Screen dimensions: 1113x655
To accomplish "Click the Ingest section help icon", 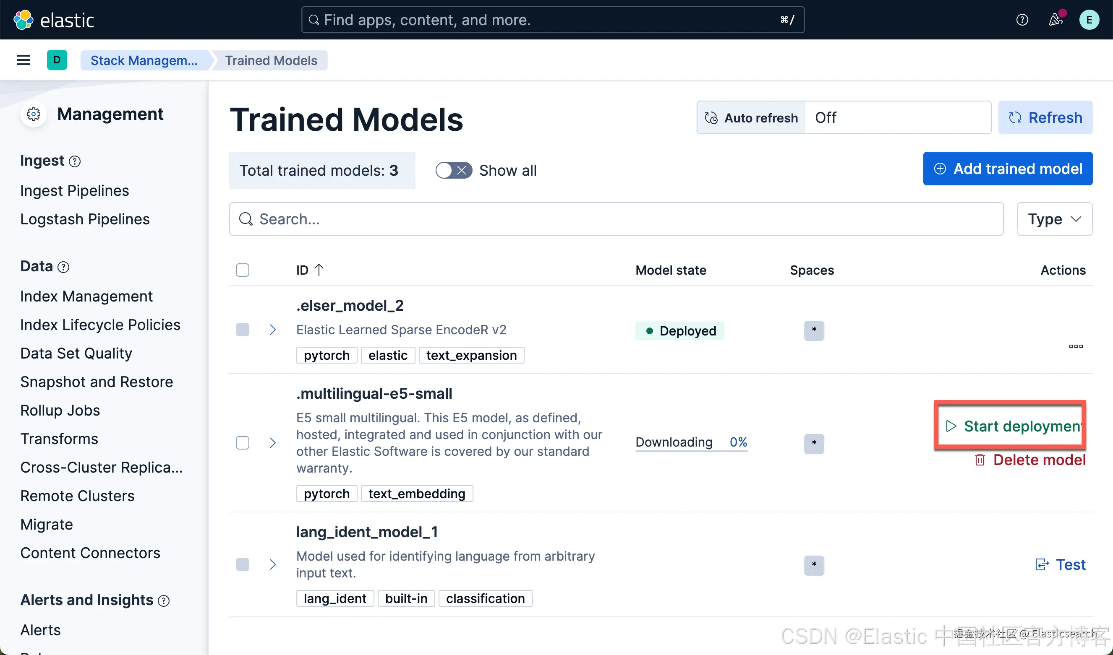I will (75, 161).
